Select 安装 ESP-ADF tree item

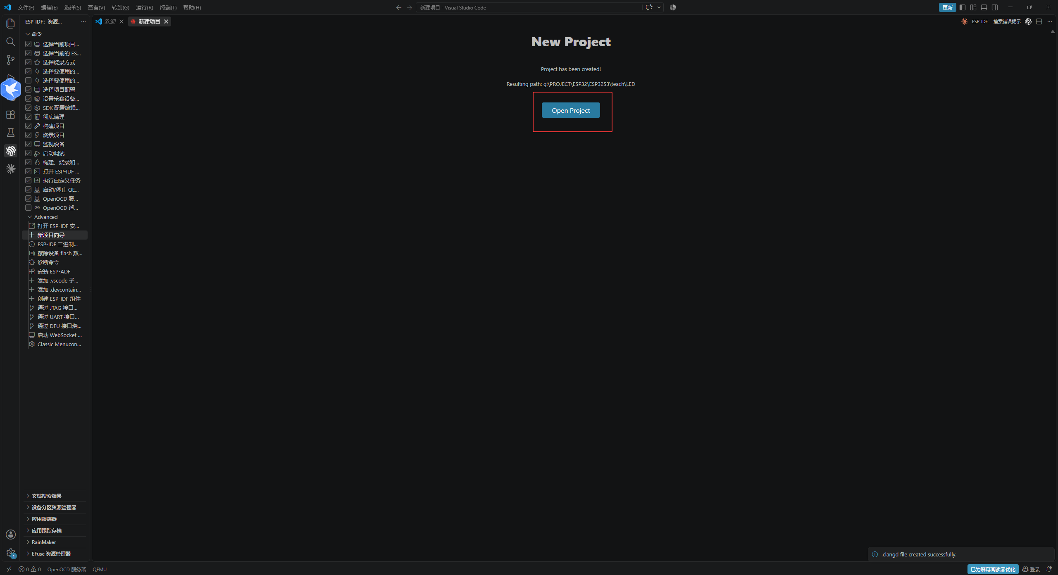(x=55, y=271)
